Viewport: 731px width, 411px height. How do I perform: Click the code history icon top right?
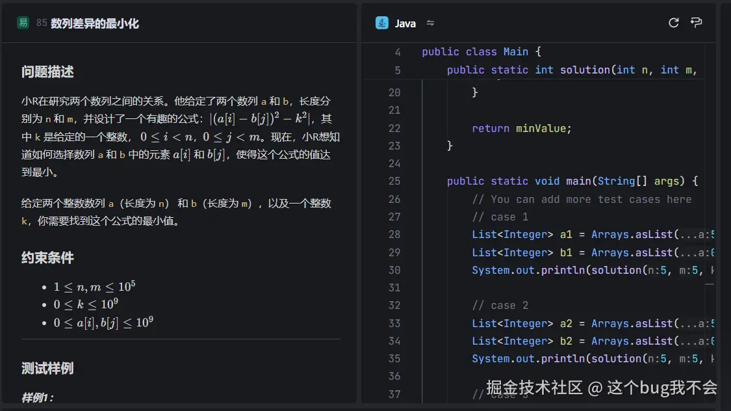[696, 22]
